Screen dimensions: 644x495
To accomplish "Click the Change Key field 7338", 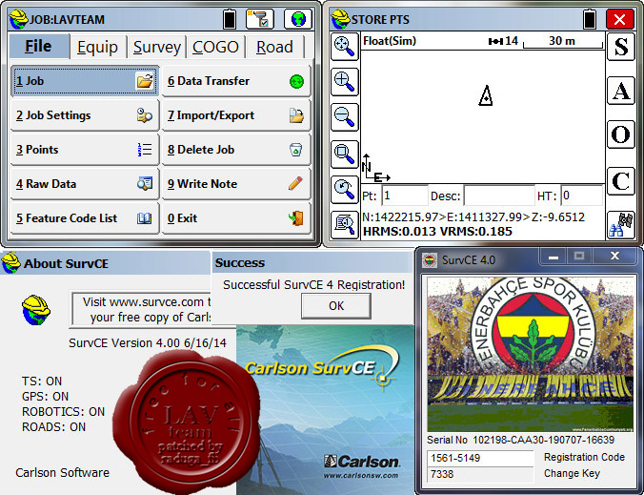I will pos(480,474).
